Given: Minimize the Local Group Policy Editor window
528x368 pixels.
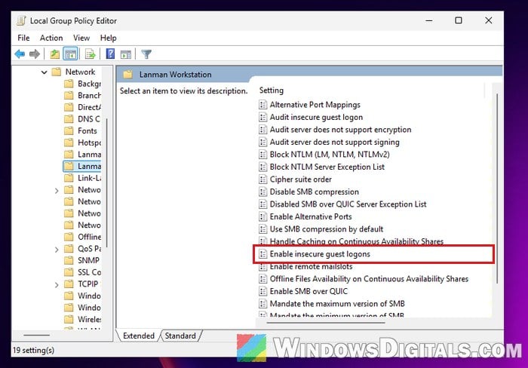Looking at the screenshot, I should pos(428,20).
